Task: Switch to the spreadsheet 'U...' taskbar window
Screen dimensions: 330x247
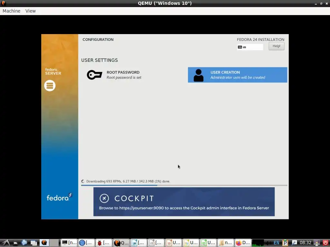Action: click(208, 243)
